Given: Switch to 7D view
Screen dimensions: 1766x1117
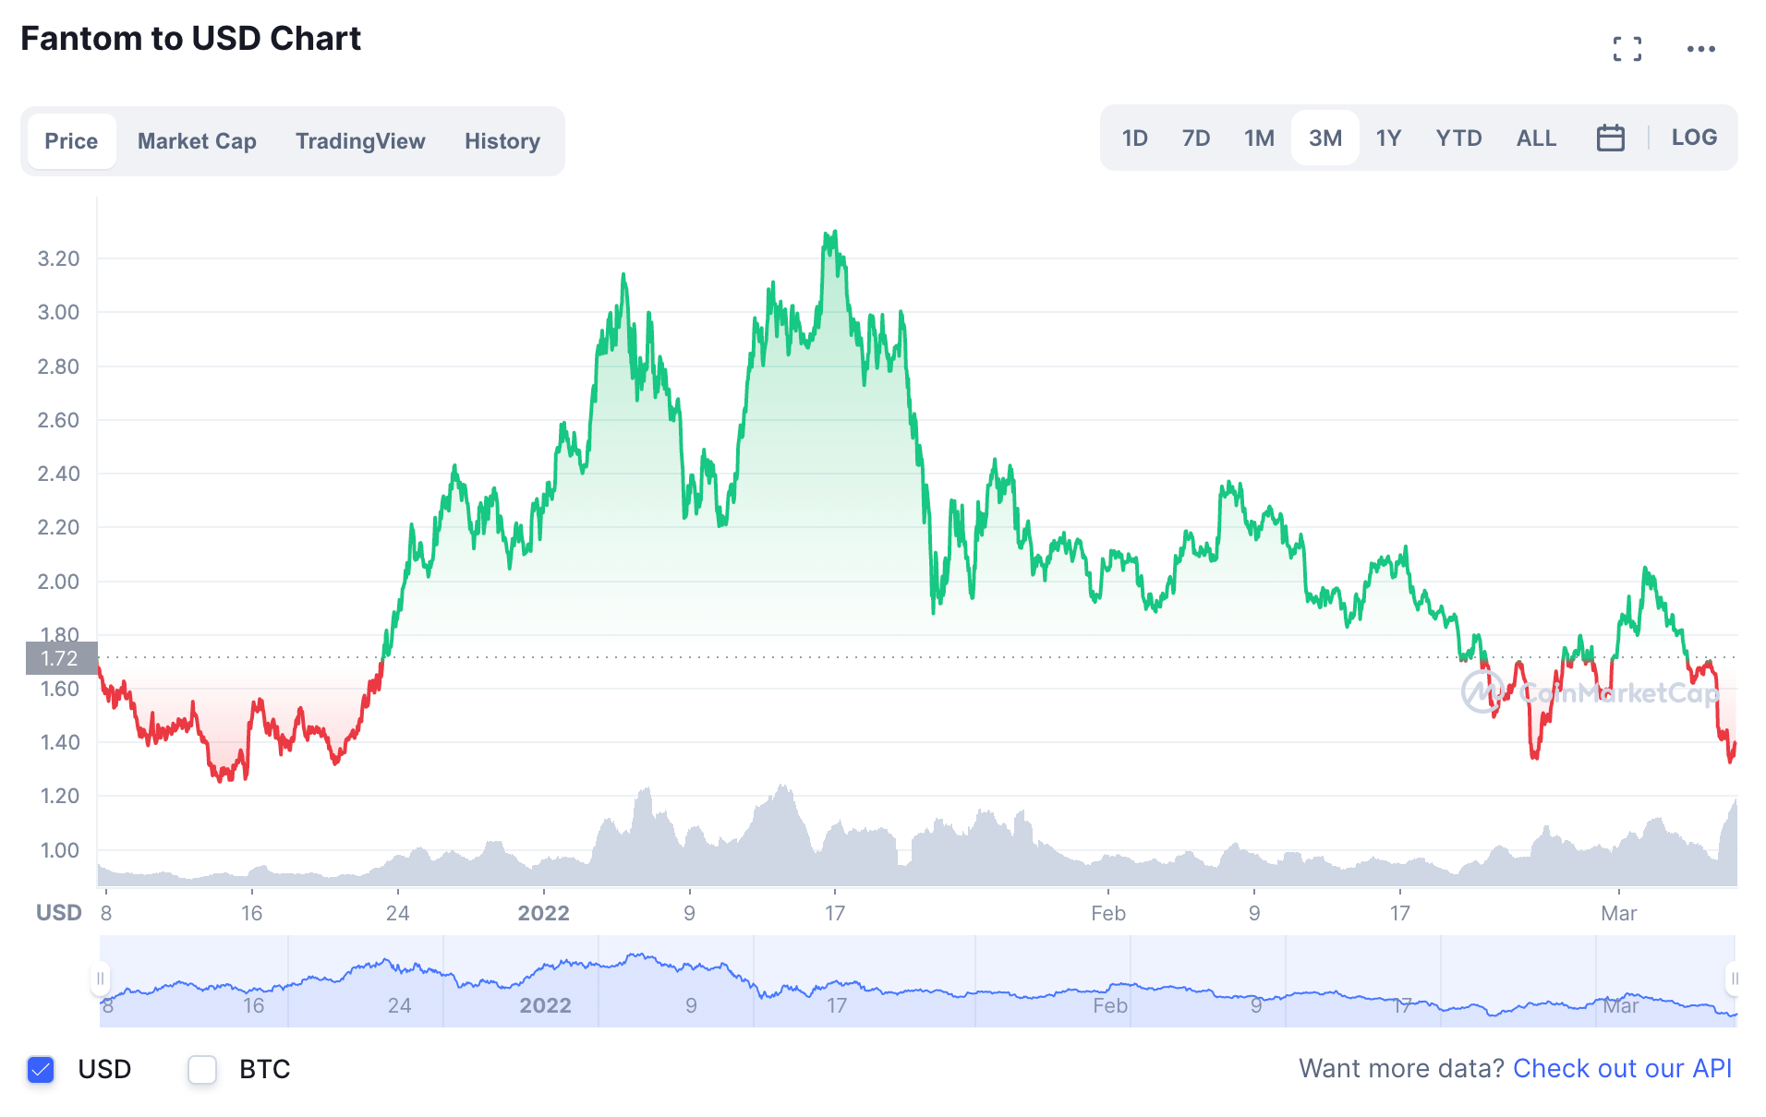Looking at the screenshot, I should [1196, 138].
